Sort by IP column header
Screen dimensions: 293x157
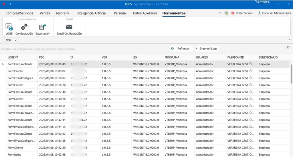click(84, 57)
